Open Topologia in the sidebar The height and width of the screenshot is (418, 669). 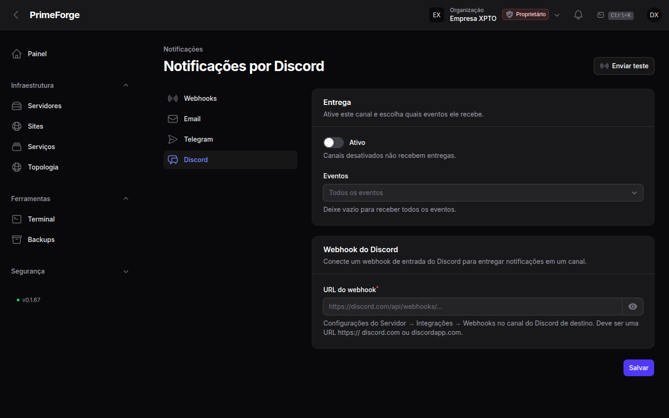coord(70,167)
